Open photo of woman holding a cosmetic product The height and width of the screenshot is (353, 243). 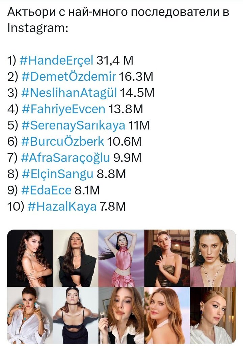point(121,315)
